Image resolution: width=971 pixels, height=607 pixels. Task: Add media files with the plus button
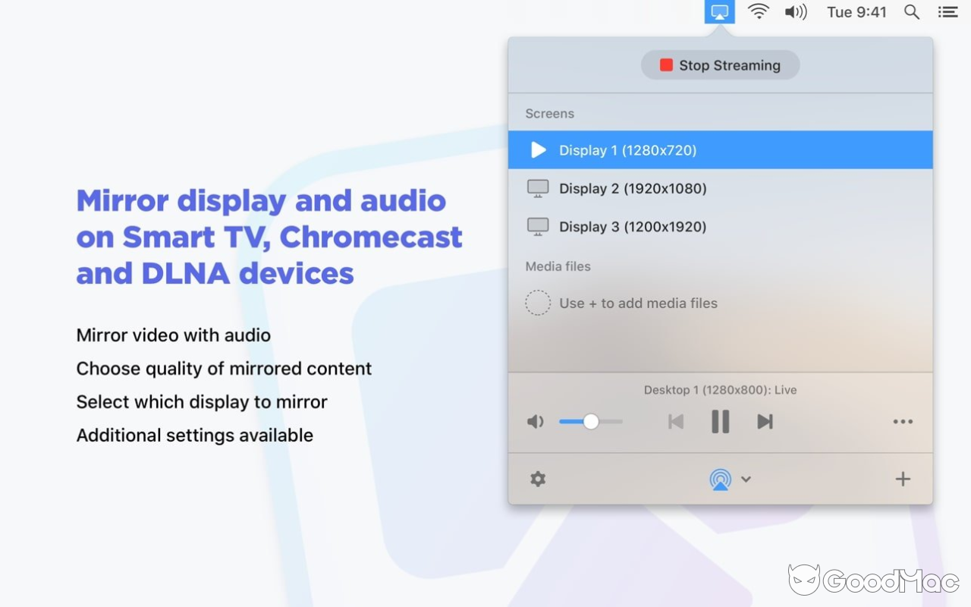903,479
